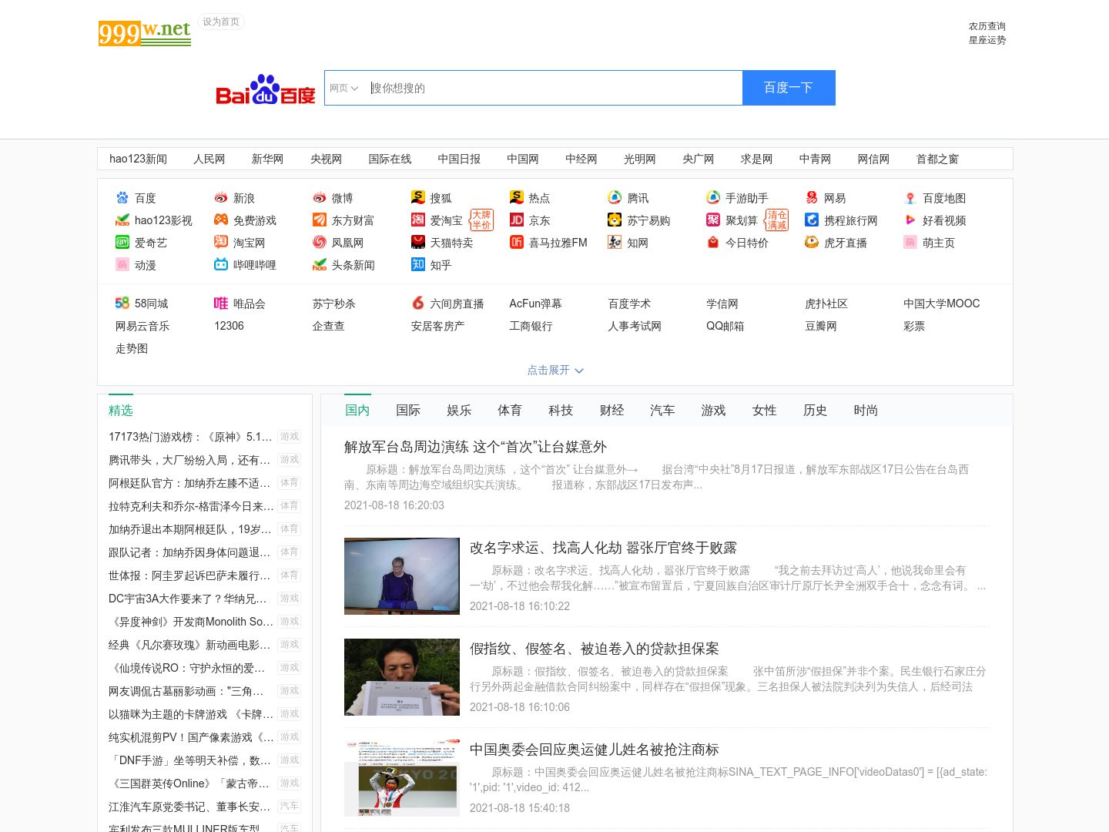
Task: Open the 苏宁易购 icon
Action: (615, 220)
